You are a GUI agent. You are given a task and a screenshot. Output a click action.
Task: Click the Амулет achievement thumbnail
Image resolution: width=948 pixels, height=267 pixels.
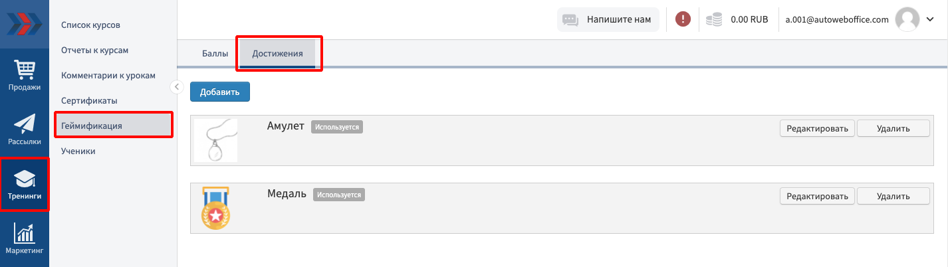(215, 141)
